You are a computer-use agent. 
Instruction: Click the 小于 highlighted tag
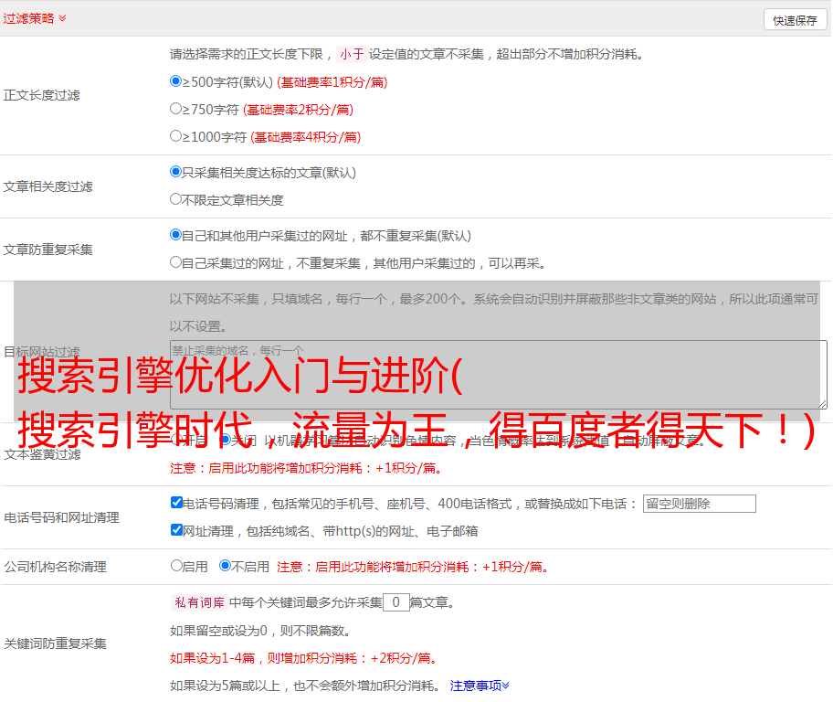[x=352, y=54]
